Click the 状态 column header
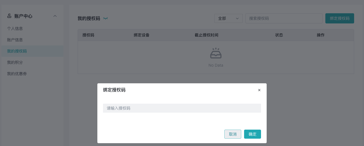Image resolution: width=364 pixels, height=146 pixels. (x=279, y=35)
